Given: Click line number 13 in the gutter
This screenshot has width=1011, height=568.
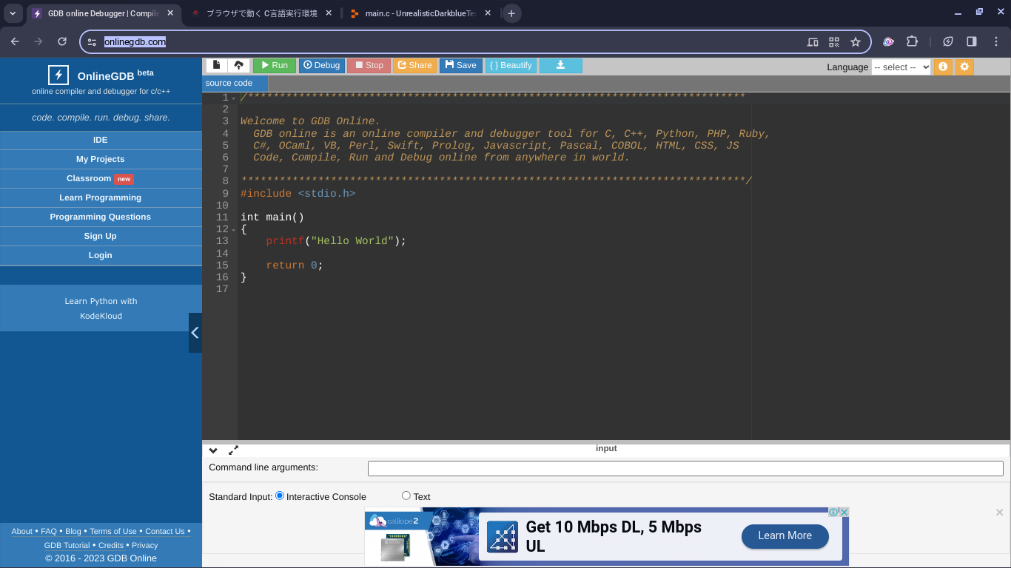Looking at the screenshot, I should pos(222,241).
